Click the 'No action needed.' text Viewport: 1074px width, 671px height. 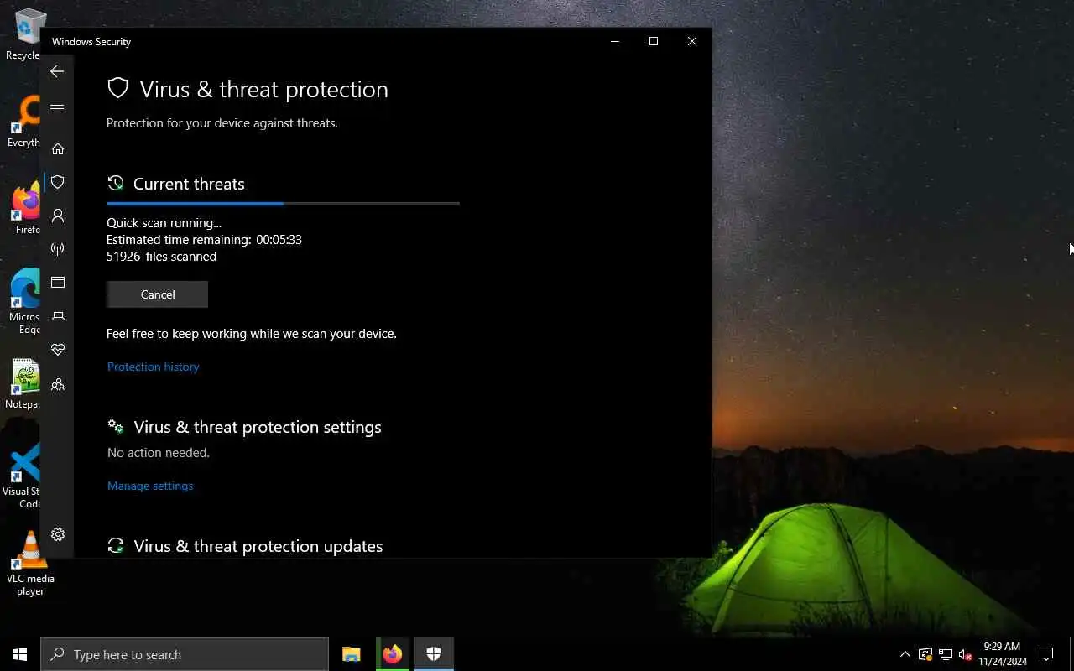[x=159, y=453]
